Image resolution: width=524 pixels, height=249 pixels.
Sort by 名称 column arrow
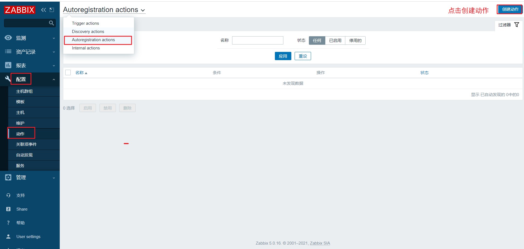(86, 73)
